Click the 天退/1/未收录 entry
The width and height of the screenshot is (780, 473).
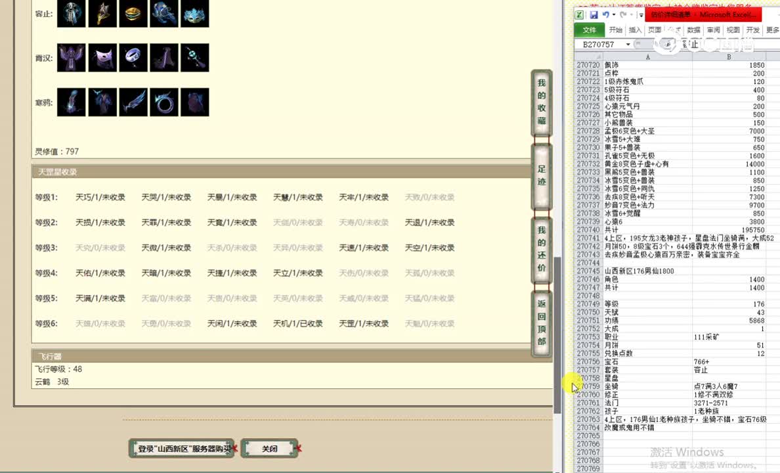coord(430,223)
